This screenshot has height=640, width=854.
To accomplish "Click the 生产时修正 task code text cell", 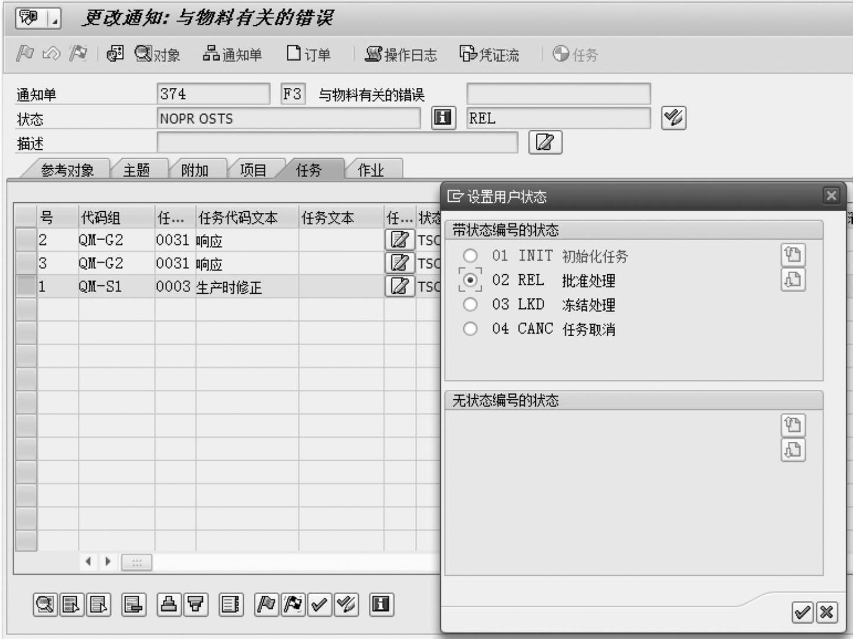I will pyautogui.click(x=247, y=287).
